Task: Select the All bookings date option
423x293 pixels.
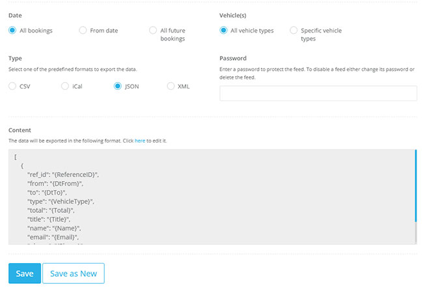Action: (x=12, y=30)
